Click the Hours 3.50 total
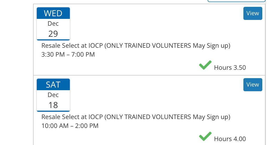The width and height of the screenshot is (277, 145). coord(230,68)
